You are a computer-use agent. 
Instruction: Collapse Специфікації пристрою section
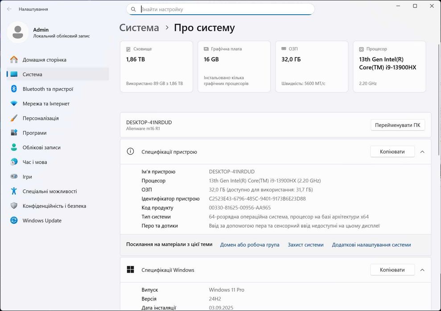[x=422, y=152]
